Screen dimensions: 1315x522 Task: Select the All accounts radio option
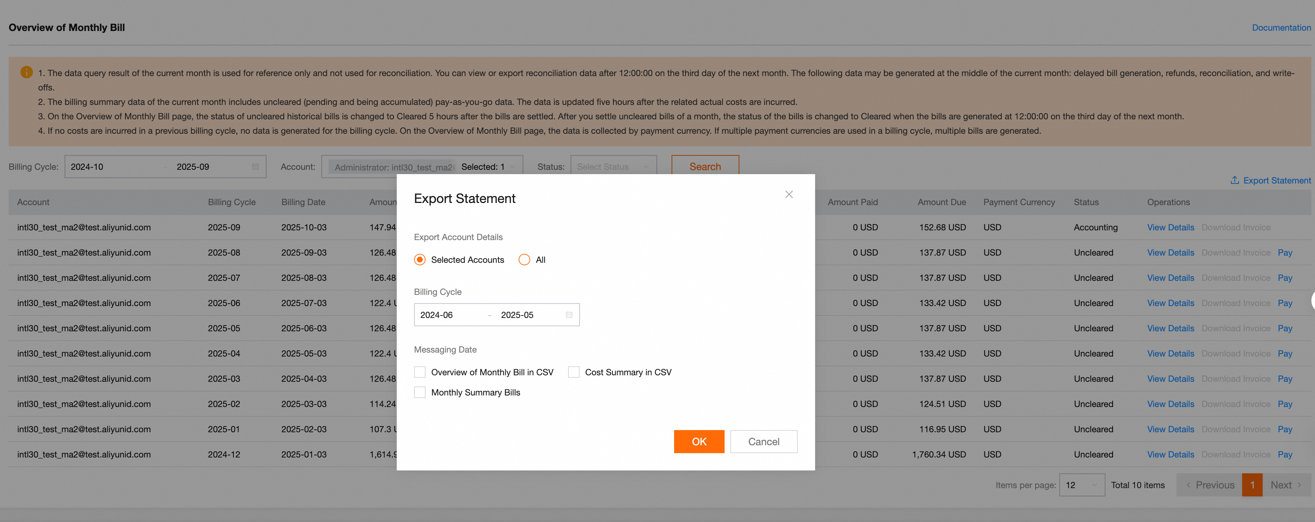524,260
